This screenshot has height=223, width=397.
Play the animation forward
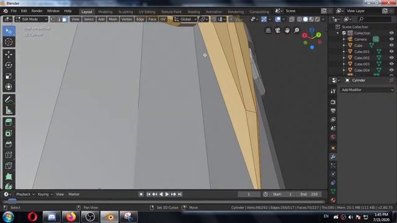[167, 194]
